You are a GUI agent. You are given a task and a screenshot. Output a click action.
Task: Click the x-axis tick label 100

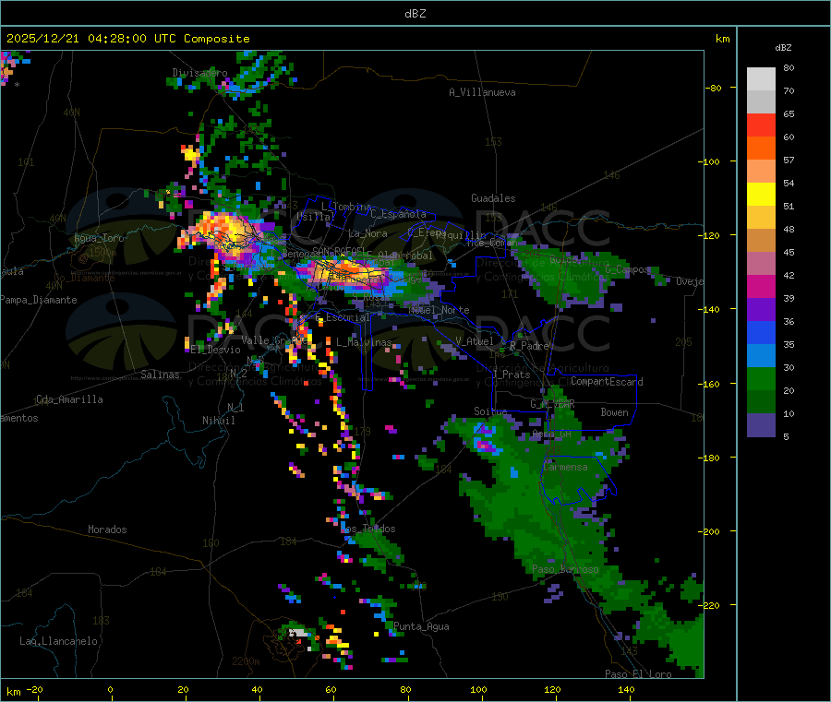479,690
